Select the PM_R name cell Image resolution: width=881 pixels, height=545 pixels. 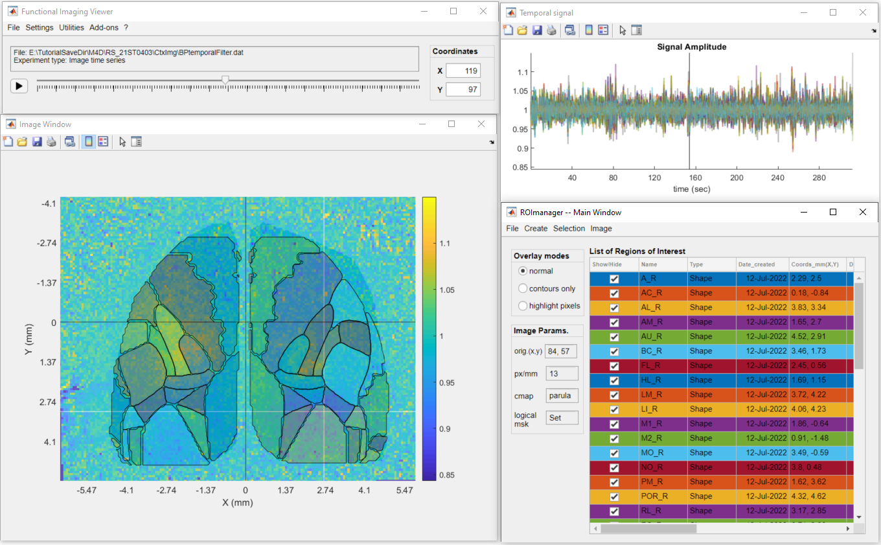663,481
